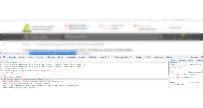Click the box-sizing: border-box style property
The height and width of the screenshot is (108, 203).
pyautogui.click(x=183, y=78)
